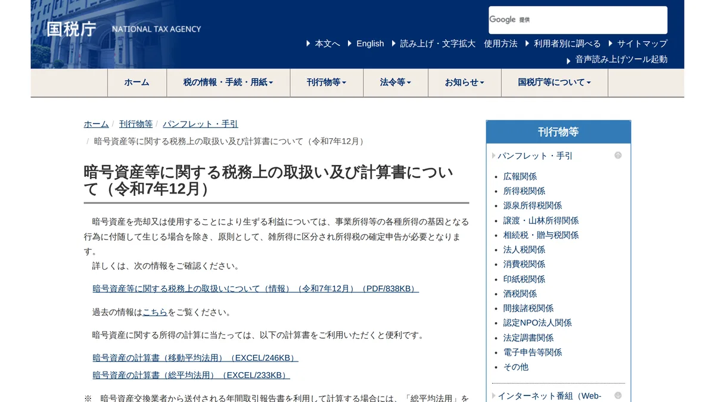Open 法定調書関係 sidebar link
715x402 pixels.
[529, 338]
